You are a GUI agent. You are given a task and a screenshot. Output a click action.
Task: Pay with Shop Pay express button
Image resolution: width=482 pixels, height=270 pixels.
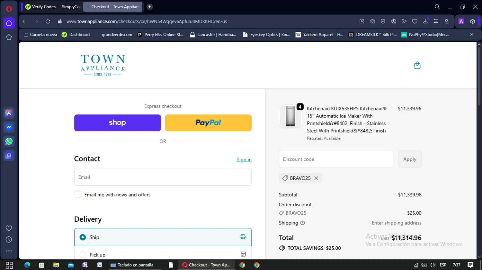(x=118, y=123)
